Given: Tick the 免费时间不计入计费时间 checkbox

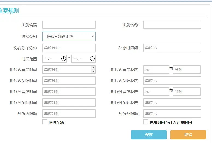Looking at the screenshot, I should [x=146, y=122].
